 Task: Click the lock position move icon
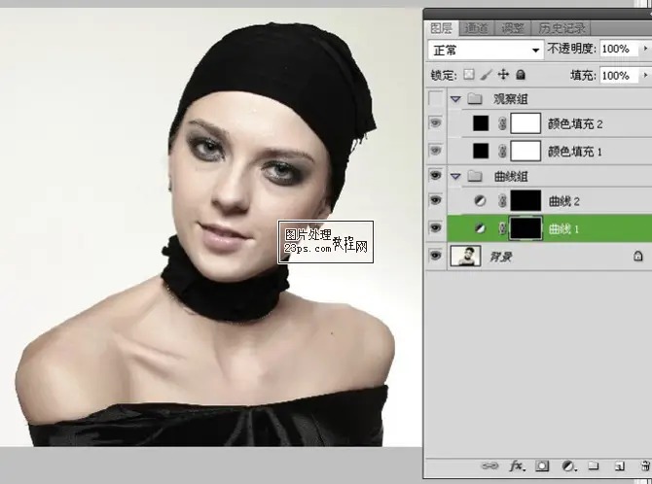click(x=503, y=74)
